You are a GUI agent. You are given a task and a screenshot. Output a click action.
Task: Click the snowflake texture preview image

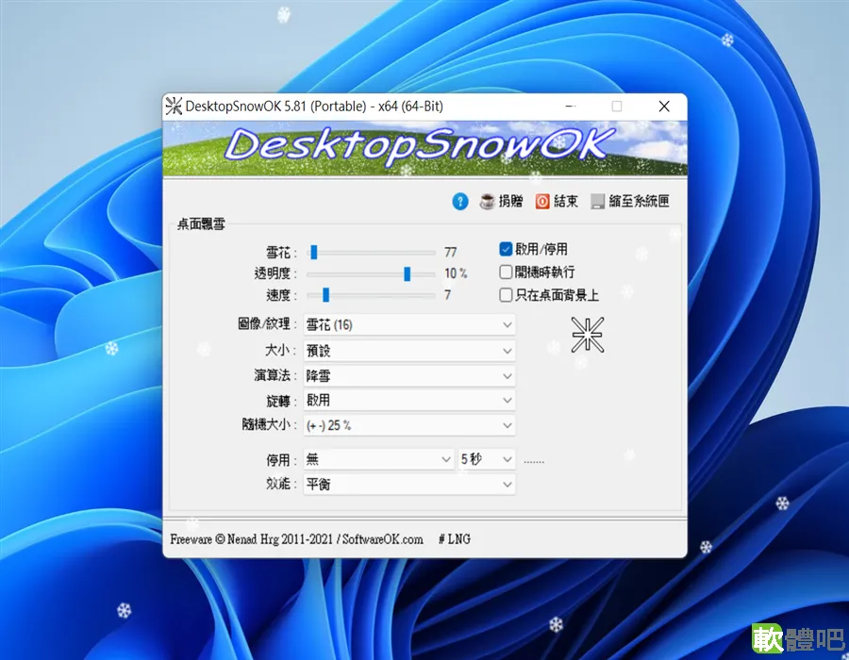pyautogui.click(x=588, y=335)
